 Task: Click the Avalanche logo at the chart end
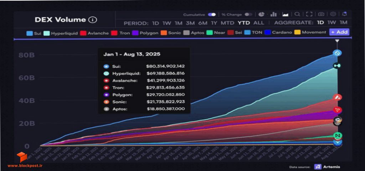[x=337, y=97]
